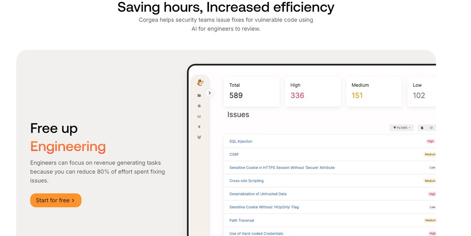Click the Start for free button
The image size is (471, 236).
tap(56, 200)
